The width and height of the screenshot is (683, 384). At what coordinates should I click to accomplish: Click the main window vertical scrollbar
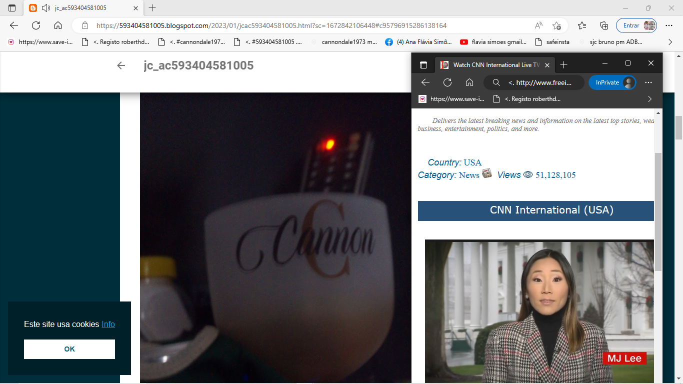point(679,128)
